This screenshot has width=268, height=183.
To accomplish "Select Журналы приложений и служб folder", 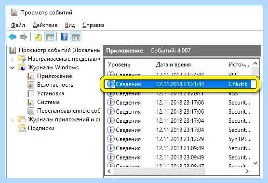I will 64,119.
